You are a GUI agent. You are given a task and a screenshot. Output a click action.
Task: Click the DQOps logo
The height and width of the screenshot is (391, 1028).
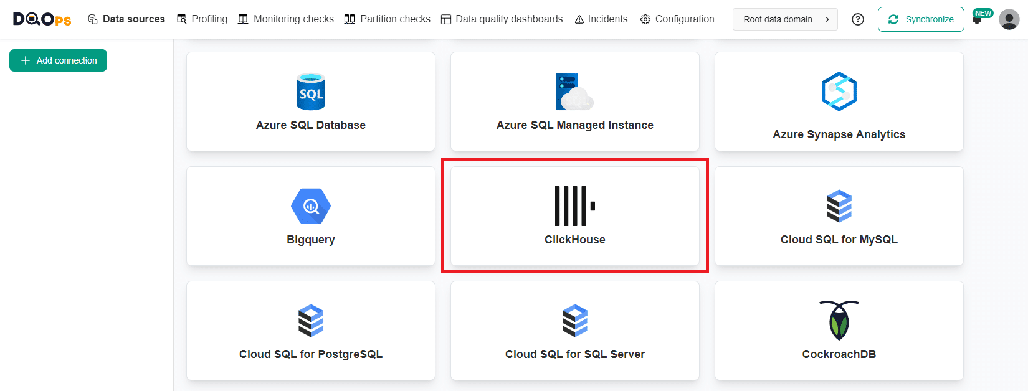[x=42, y=19]
